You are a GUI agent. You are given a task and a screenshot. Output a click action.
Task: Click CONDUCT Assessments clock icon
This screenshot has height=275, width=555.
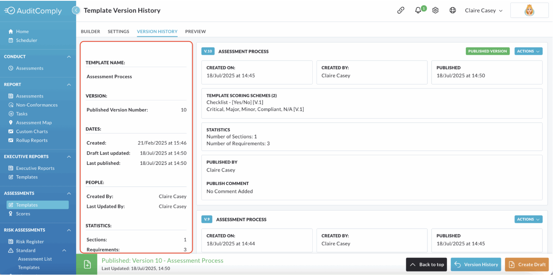(x=11, y=68)
